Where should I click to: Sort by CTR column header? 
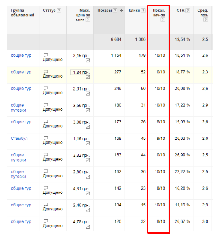[180, 11]
